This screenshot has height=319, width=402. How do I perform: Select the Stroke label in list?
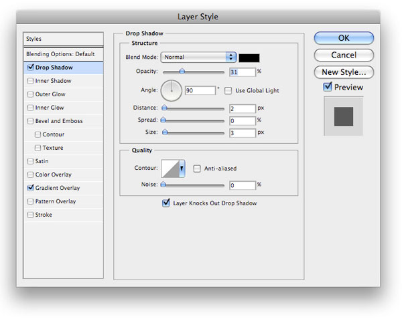(44, 215)
